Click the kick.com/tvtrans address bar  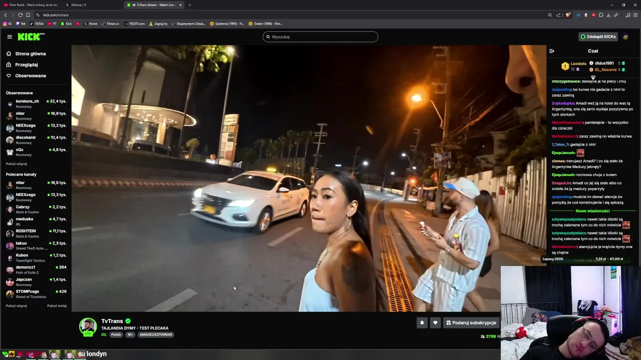pos(290,15)
